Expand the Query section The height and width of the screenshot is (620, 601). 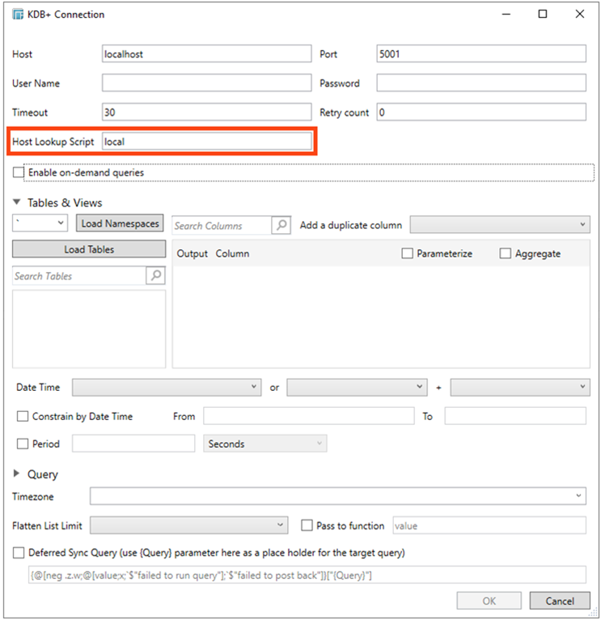click(17, 473)
